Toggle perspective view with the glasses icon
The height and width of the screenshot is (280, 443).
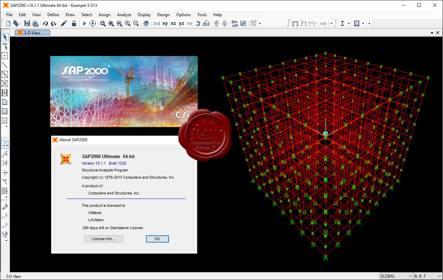(x=206, y=23)
